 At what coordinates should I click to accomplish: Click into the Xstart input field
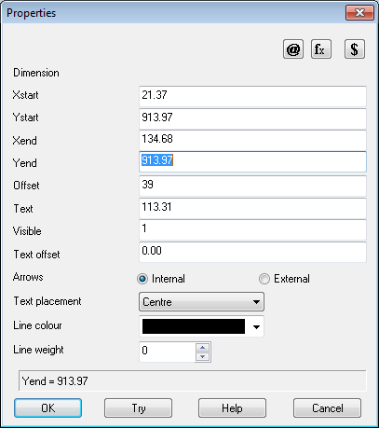252,96
